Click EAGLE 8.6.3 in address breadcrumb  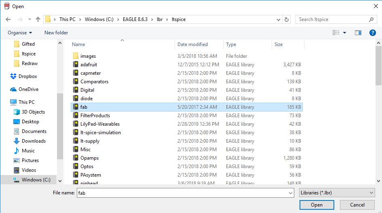pos(135,19)
